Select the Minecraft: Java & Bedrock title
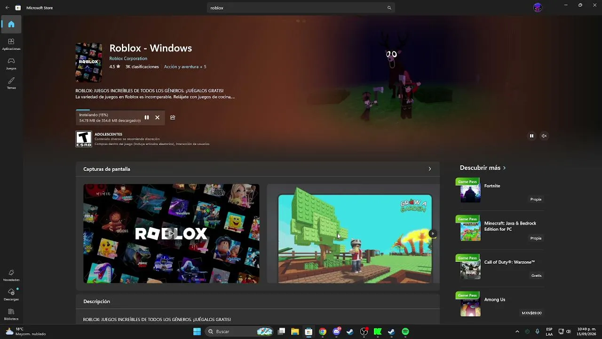The height and width of the screenshot is (339, 602). pos(510,226)
